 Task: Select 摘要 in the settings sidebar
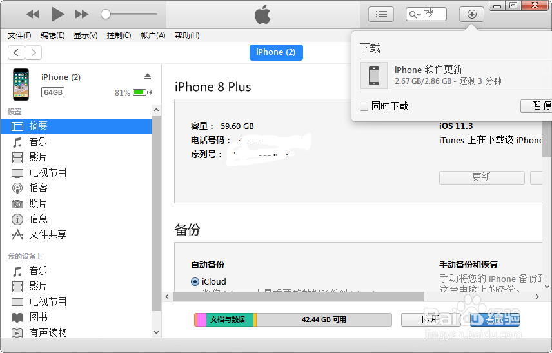(76, 126)
